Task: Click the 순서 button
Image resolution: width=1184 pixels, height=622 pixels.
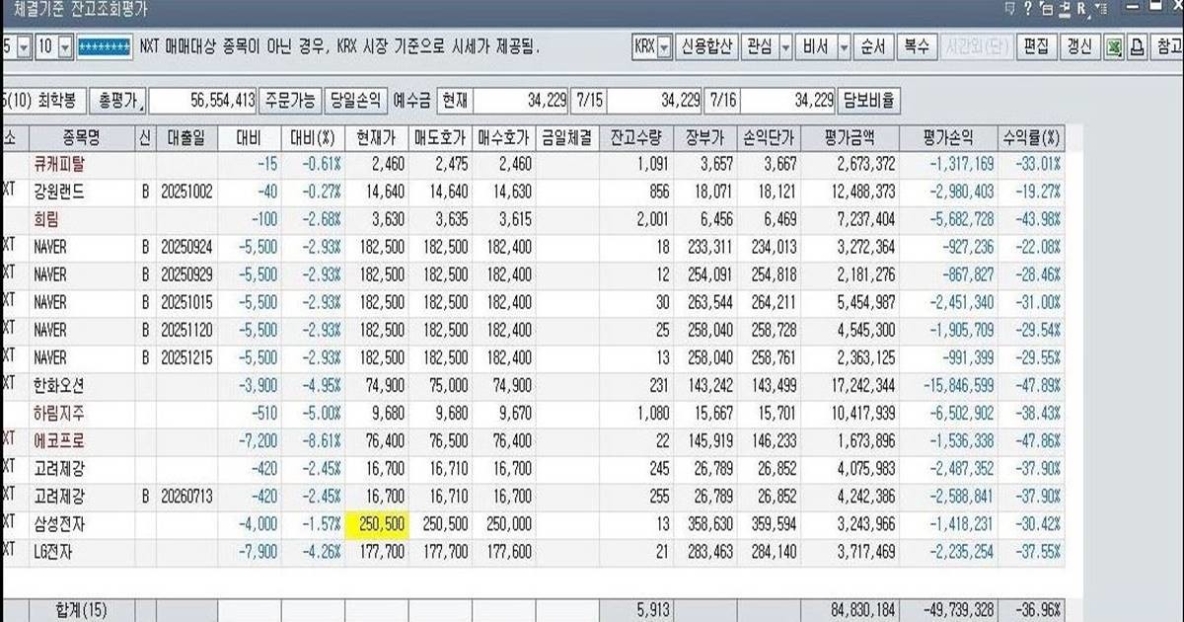Action: coord(873,46)
